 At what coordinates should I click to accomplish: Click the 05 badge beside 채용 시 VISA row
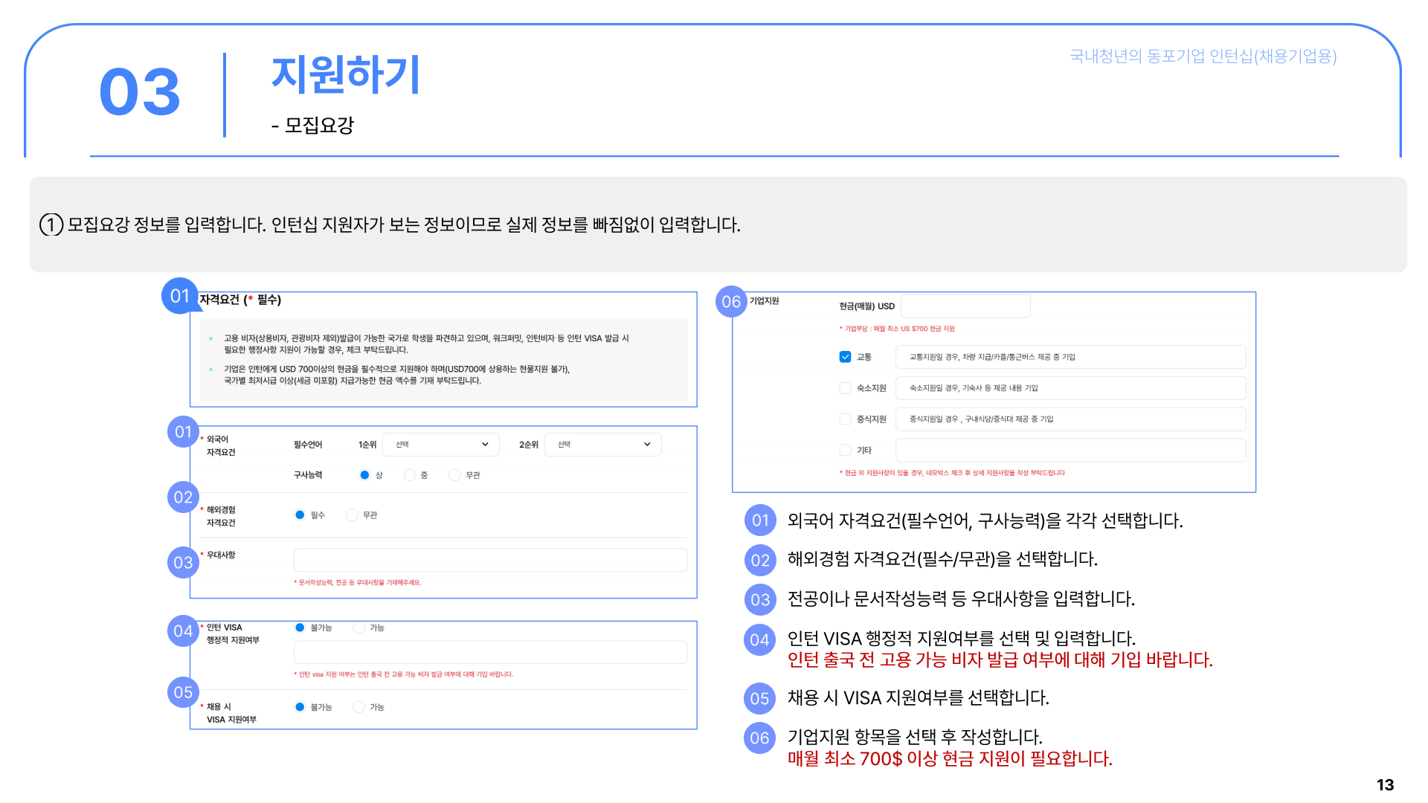(183, 692)
